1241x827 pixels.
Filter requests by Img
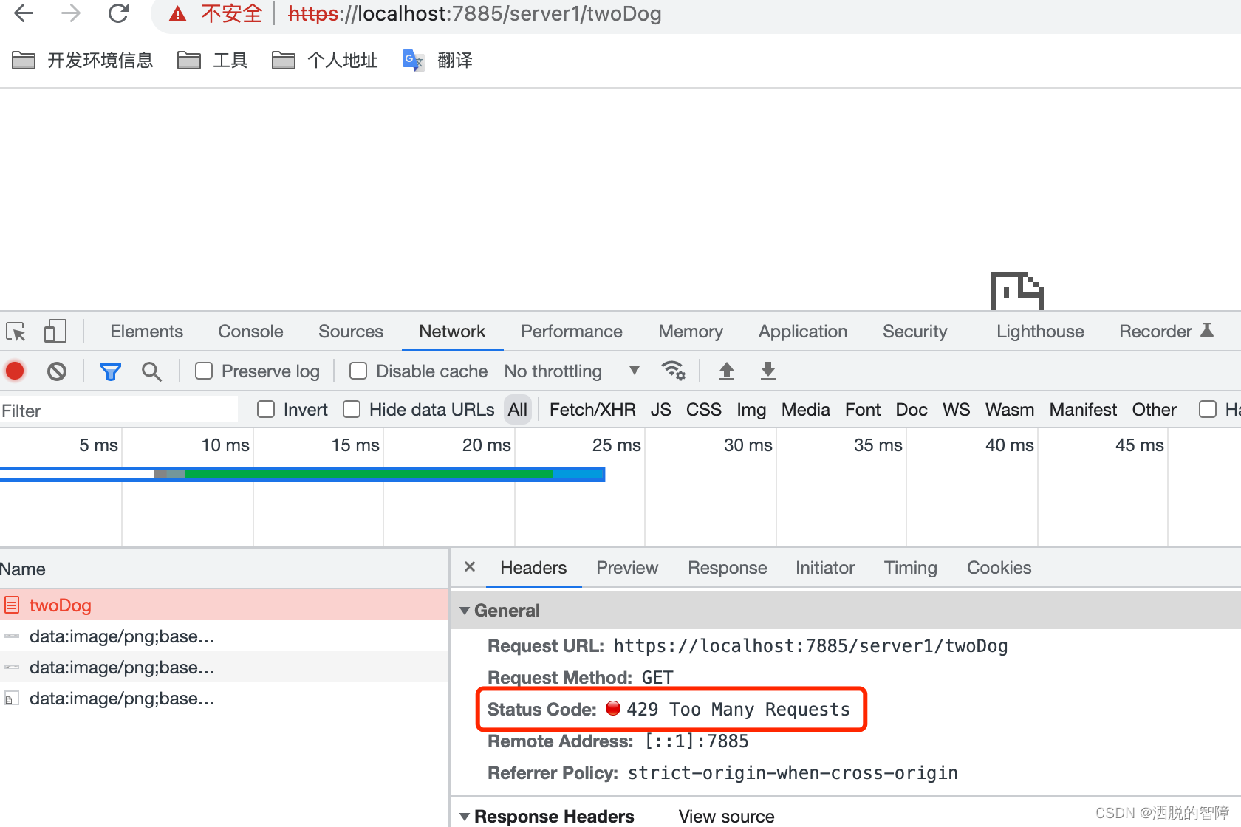tap(751, 409)
